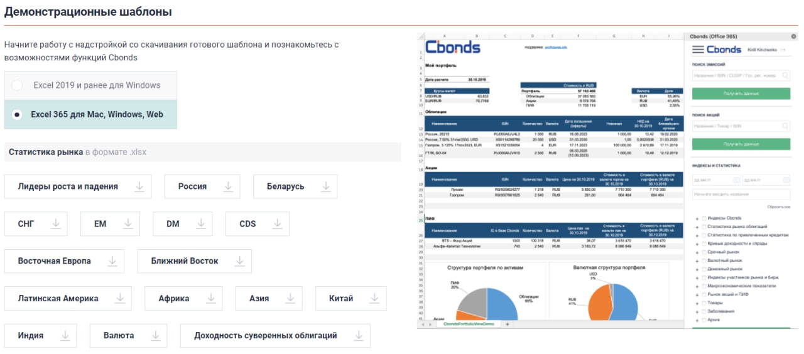
Task: Expand the Заболевания tree node
Action: click(697, 311)
